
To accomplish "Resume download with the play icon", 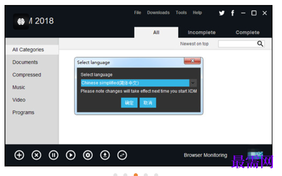I will pyautogui.click(x=71, y=155).
